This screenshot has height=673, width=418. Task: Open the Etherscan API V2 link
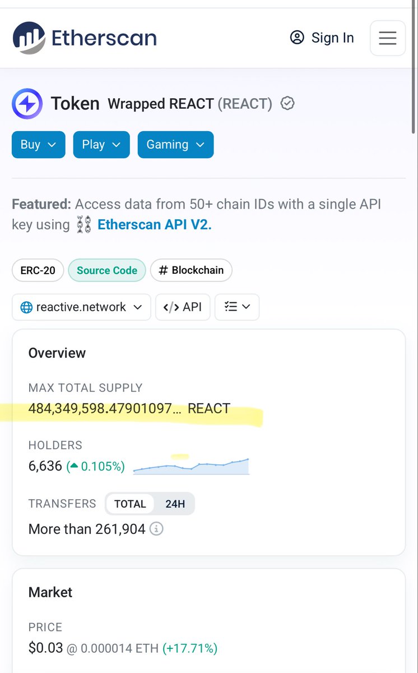coord(155,225)
